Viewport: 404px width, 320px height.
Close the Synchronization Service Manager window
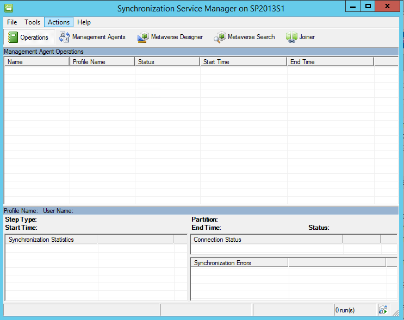(x=387, y=7)
